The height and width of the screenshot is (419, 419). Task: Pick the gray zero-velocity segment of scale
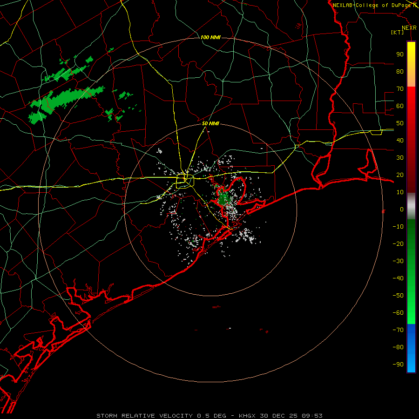[411, 206]
